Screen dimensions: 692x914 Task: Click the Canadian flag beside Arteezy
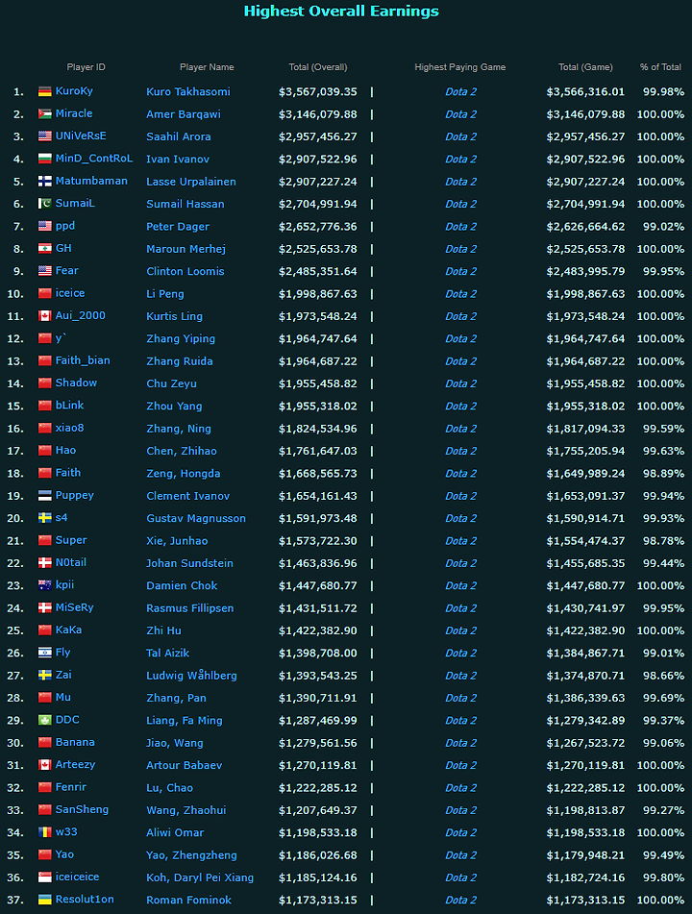click(x=45, y=765)
